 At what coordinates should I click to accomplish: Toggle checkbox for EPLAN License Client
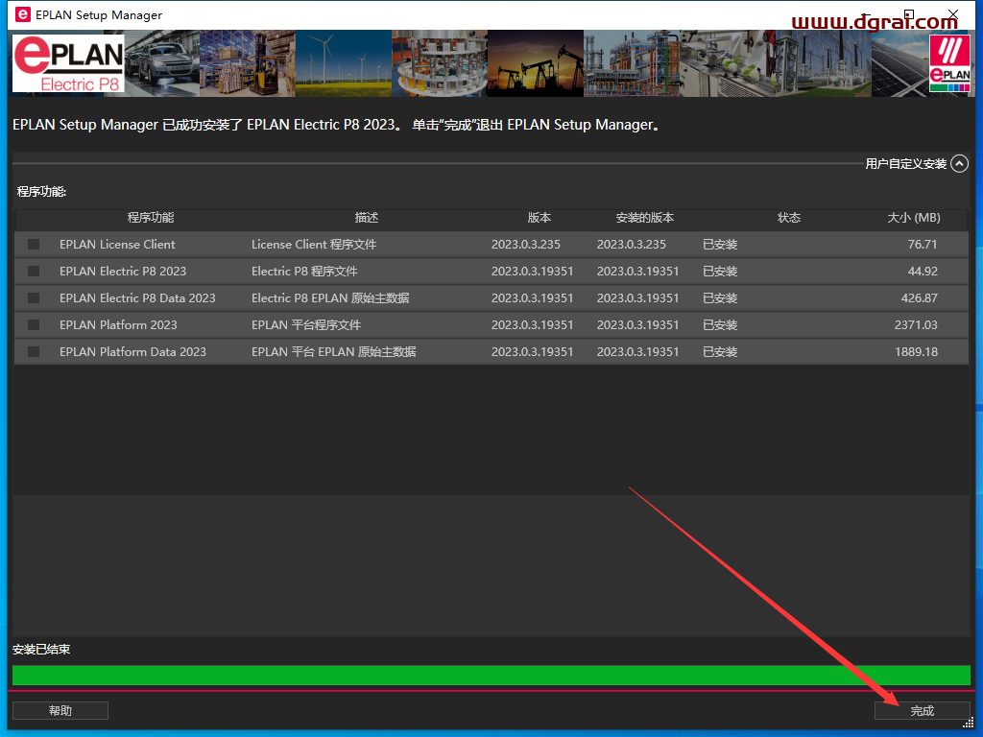(34, 245)
